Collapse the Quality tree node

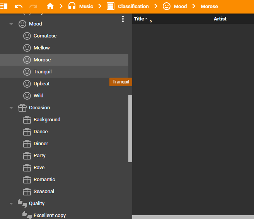pos(11,204)
